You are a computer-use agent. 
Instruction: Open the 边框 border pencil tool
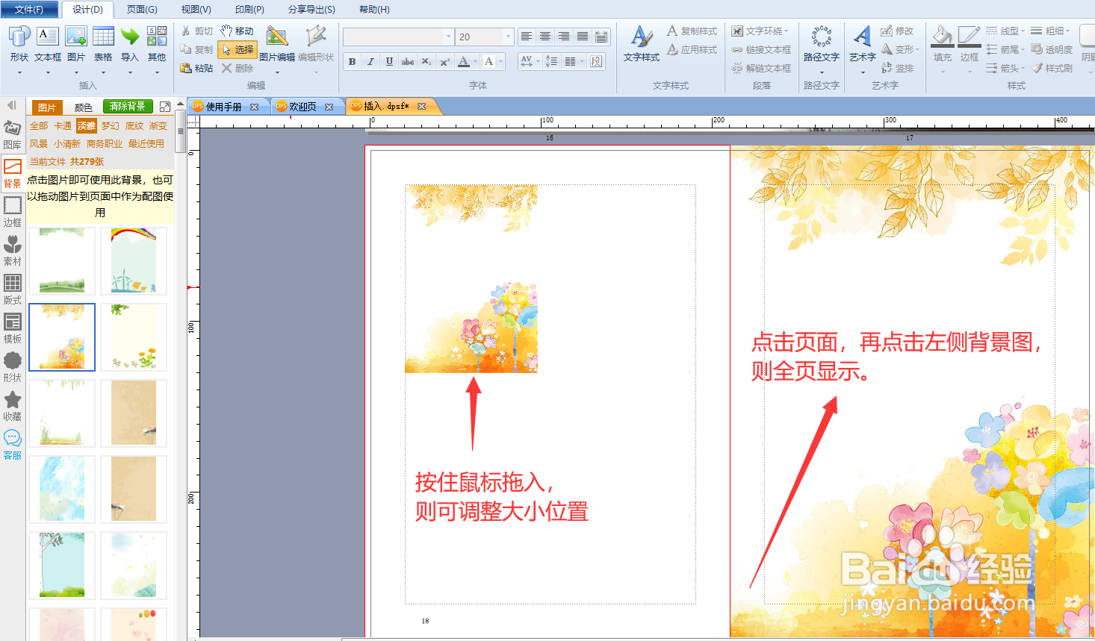(970, 45)
